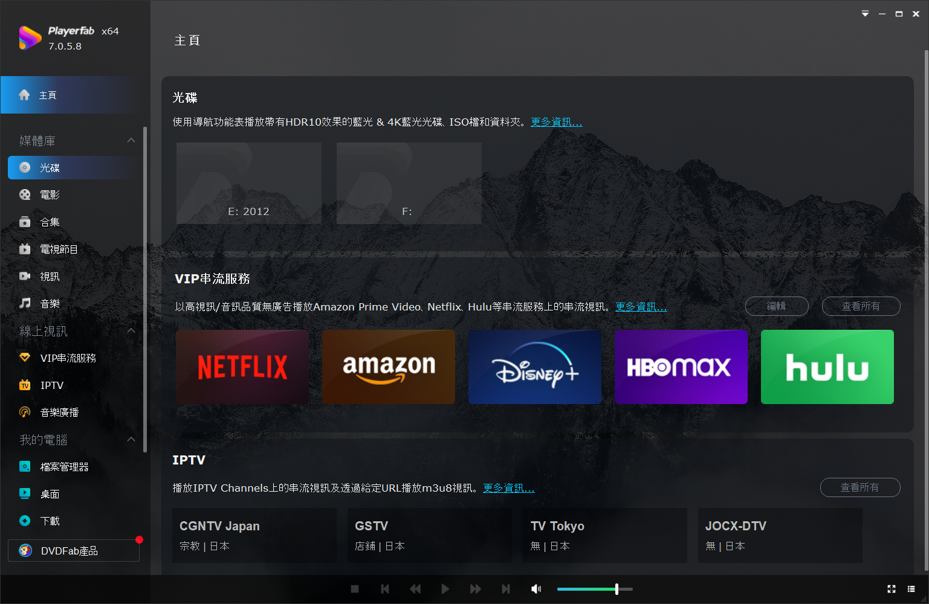Image resolution: width=929 pixels, height=604 pixels.
Task: Open the HBO Max streaming tile
Action: pos(681,367)
